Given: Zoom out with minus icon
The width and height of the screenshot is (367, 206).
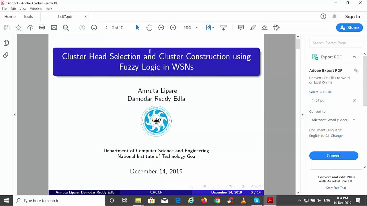Looking at the screenshot, I should (161, 27).
